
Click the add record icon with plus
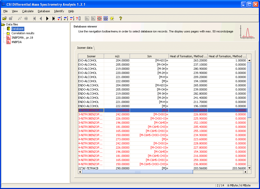point(60,18)
